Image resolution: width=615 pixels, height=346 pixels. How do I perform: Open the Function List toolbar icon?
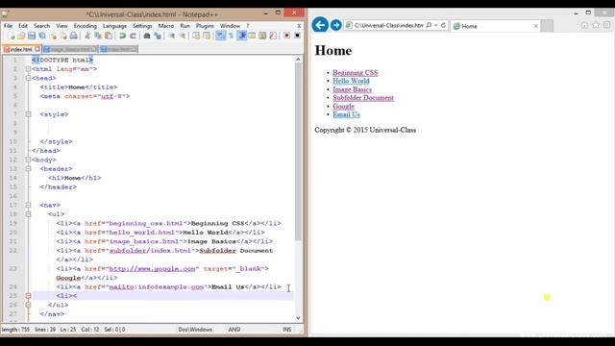pos(273,36)
